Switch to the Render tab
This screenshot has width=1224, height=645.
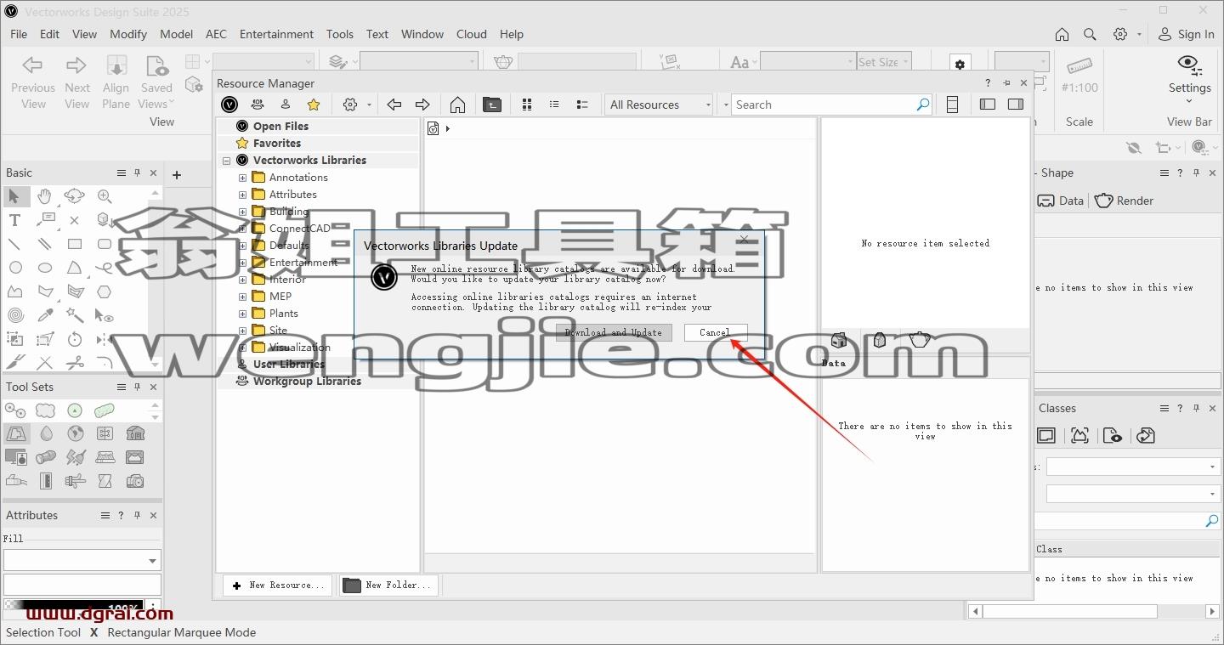pos(1125,201)
